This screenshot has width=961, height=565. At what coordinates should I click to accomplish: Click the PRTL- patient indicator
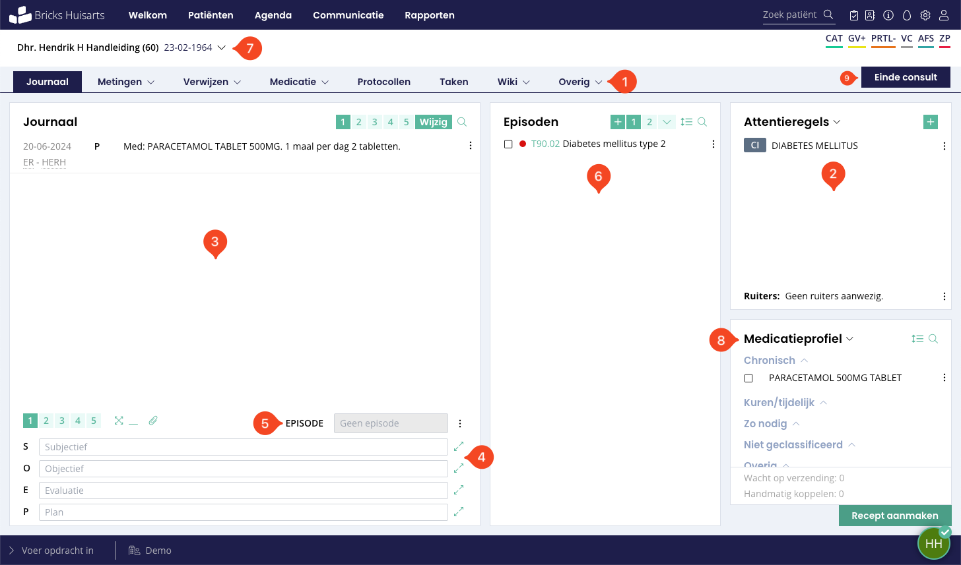tap(883, 40)
